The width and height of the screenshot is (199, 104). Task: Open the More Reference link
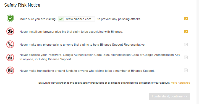point(180,83)
